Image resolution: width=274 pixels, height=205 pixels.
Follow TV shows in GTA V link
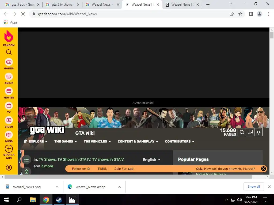[108, 159]
